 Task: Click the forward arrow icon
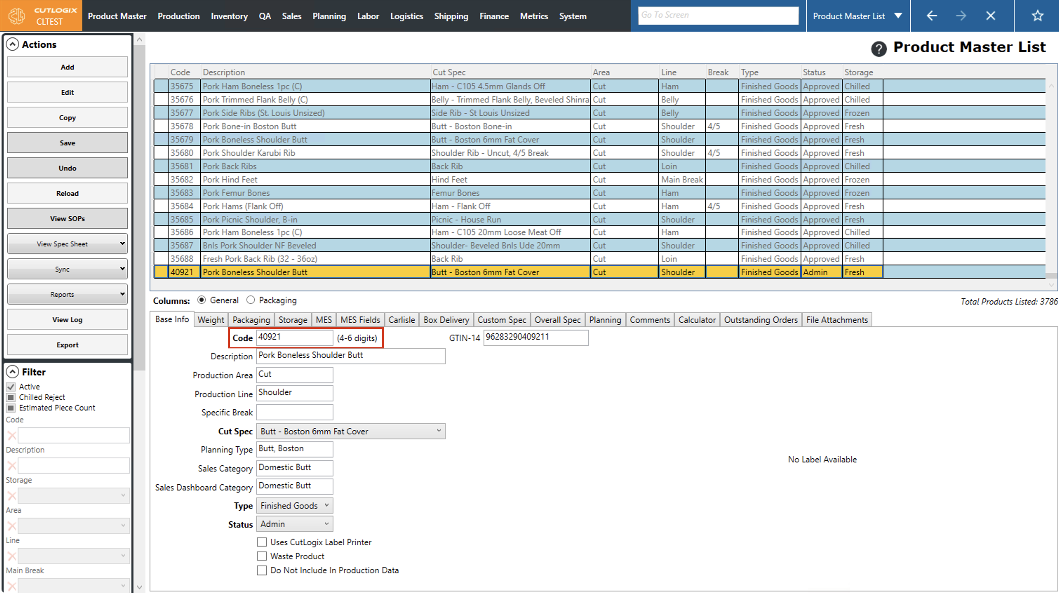[x=961, y=16]
